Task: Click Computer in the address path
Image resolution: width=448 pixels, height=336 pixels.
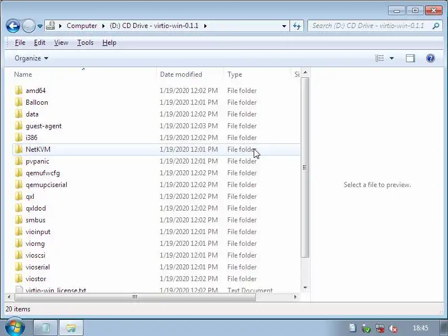Action: coord(82,26)
